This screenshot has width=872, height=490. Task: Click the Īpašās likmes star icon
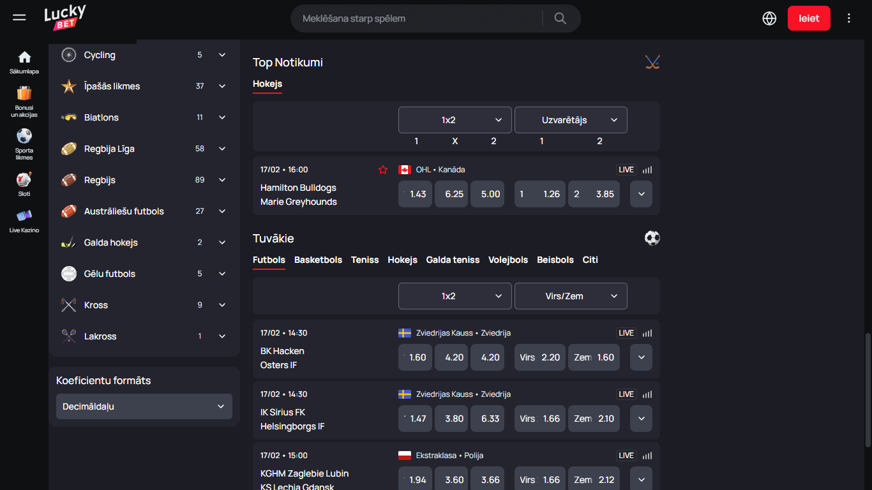point(69,86)
